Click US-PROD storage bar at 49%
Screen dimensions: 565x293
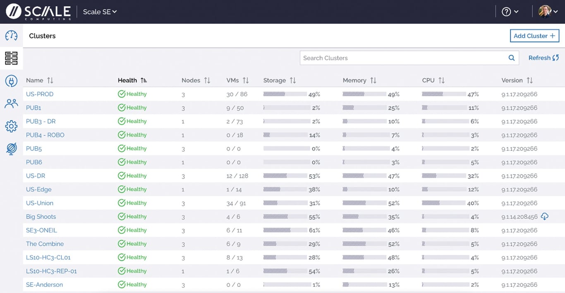[x=285, y=94]
